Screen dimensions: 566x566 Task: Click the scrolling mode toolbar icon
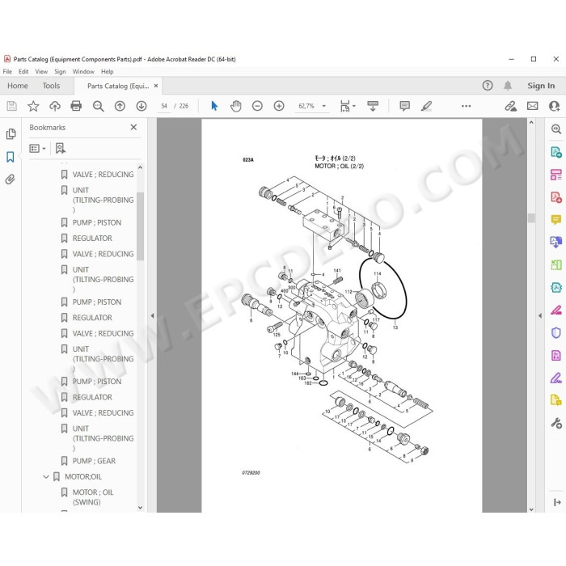click(373, 106)
